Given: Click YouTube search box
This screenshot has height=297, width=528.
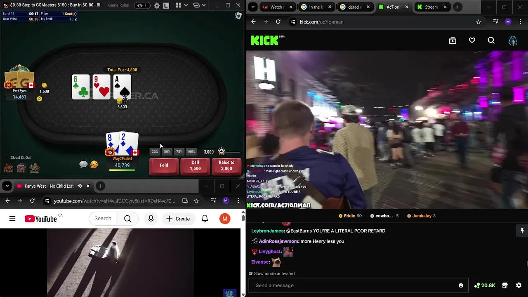Looking at the screenshot, I should 103,219.
